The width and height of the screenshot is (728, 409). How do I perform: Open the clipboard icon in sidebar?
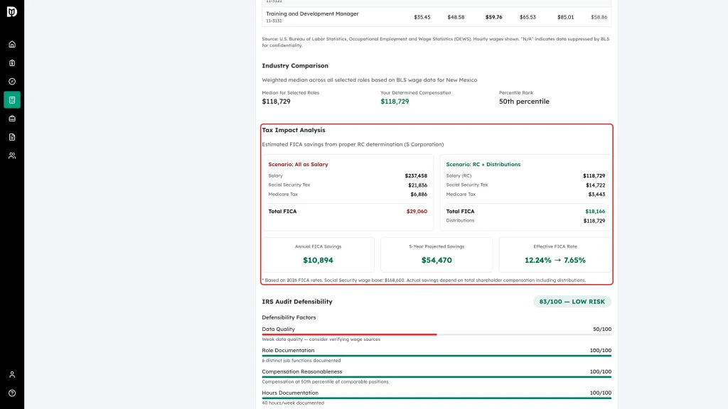pyautogui.click(x=12, y=63)
